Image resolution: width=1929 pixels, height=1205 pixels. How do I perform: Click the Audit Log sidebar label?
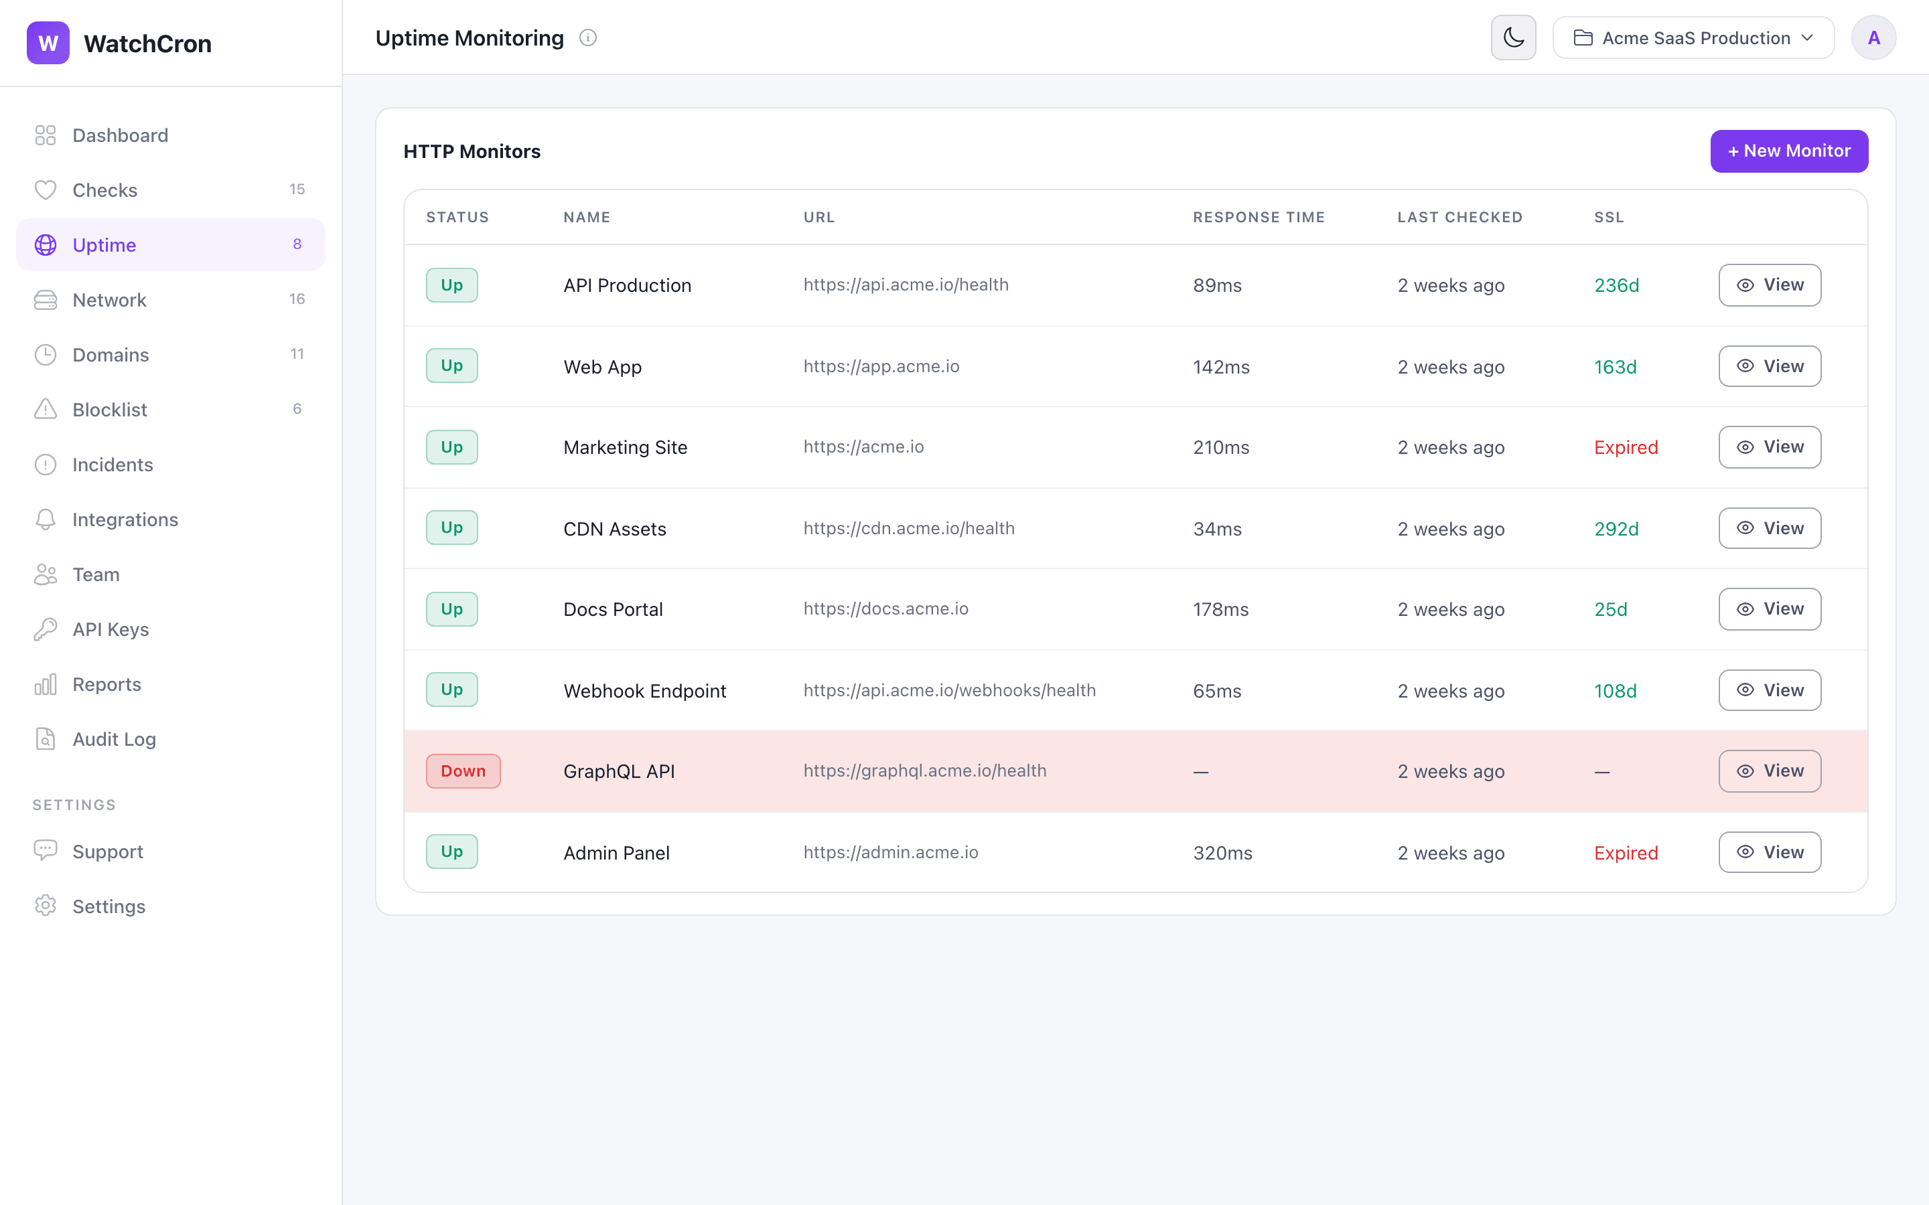tap(114, 740)
